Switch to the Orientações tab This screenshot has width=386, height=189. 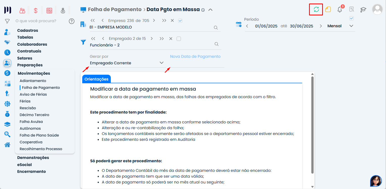click(x=97, y=79)
